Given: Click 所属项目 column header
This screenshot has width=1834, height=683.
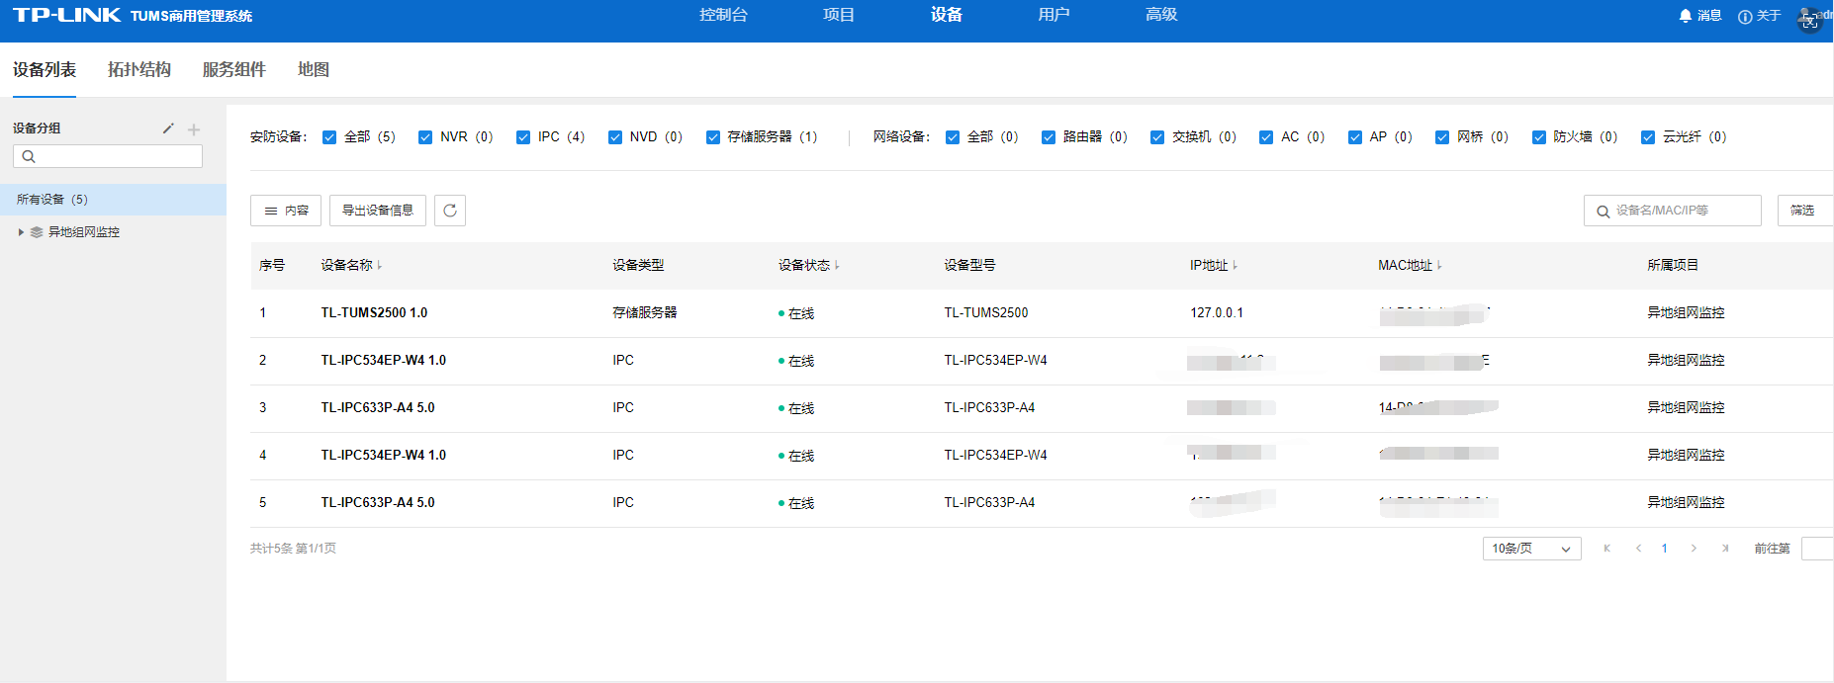Looking at the screenshot, I should click(1673, 265).
